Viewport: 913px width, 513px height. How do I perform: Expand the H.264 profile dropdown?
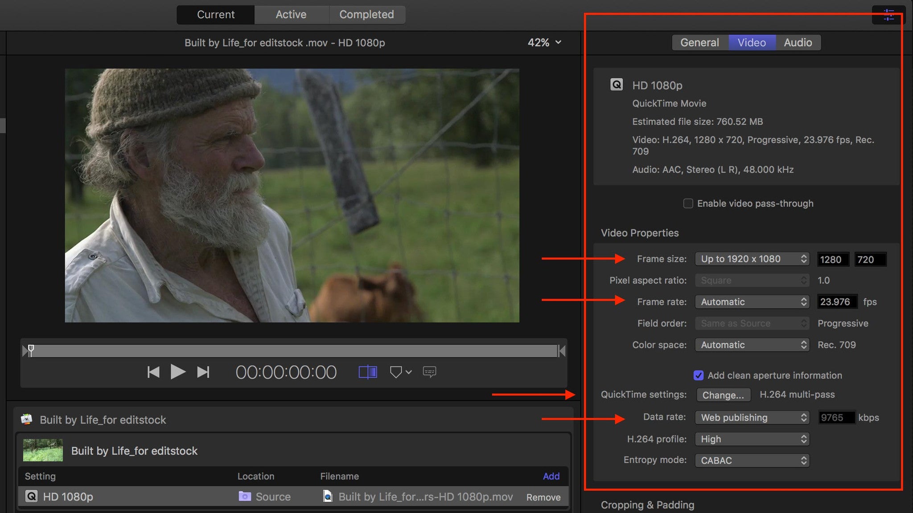(x=752, y=439)
